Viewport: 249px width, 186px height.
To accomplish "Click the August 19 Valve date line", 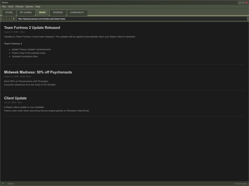I will pyautogui.click(x=14, y=32).
